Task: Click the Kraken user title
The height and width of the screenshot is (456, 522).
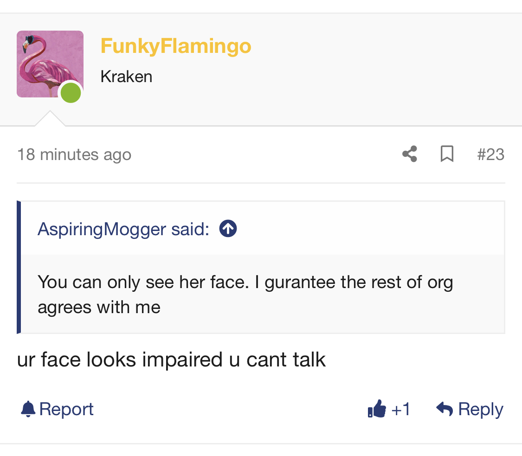Action: (x=127, y=77)
